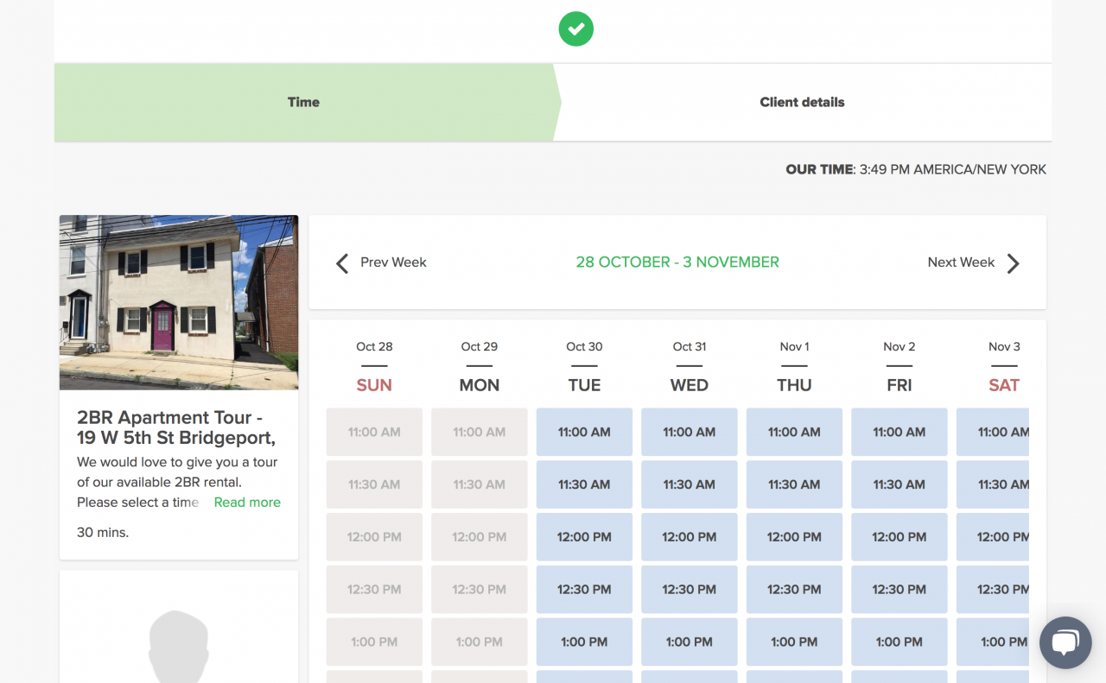Click disabled Monday Oct 29 12:30 PM slot

[480, 590]
